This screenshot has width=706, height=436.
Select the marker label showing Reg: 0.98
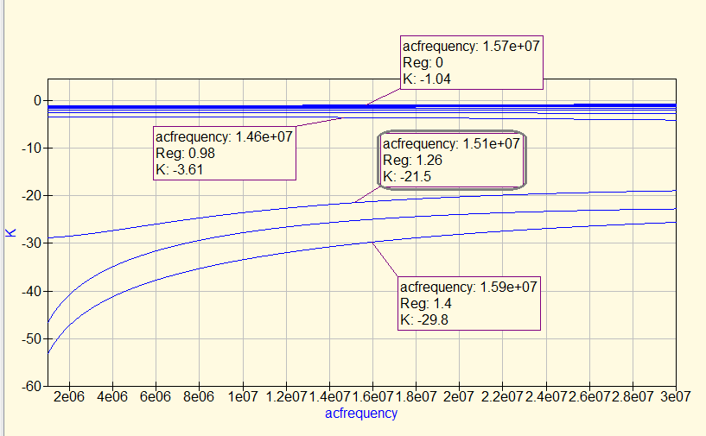[x=224, y=154]
